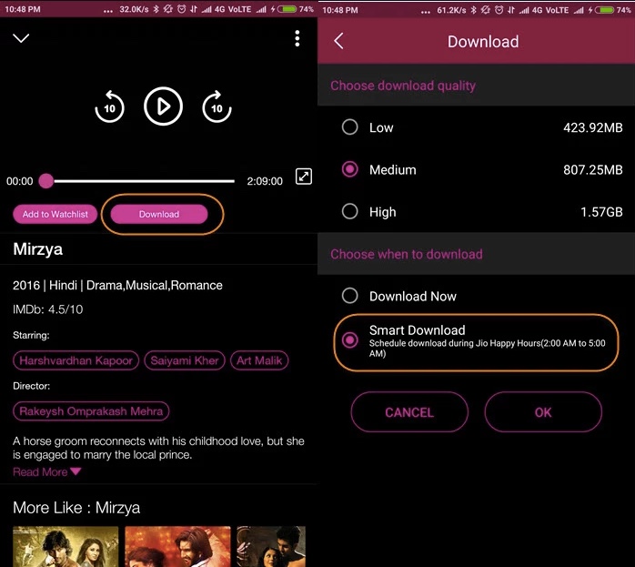Select Medium quality 807.25MB option

click(477, 169)
